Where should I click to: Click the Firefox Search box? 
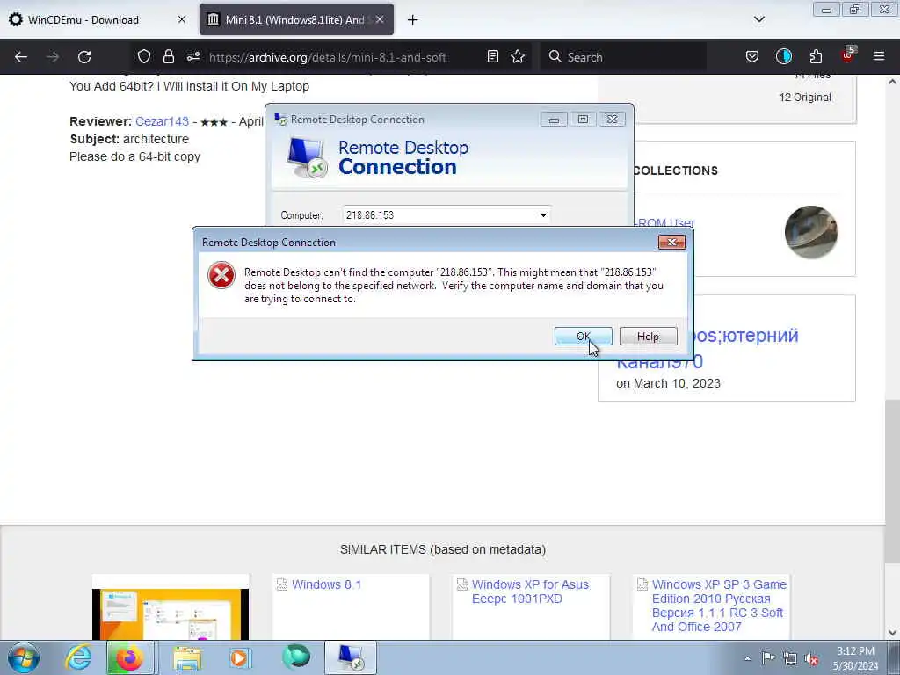(x=624, y=57)
